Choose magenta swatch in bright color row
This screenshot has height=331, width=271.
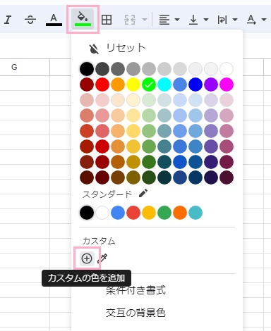point(227,85)
